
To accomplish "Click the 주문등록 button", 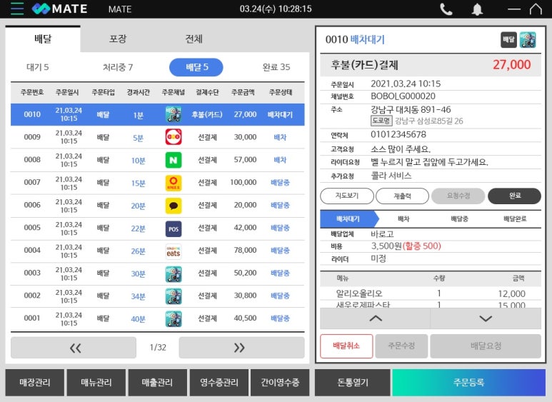I will [x=469, y=383].
